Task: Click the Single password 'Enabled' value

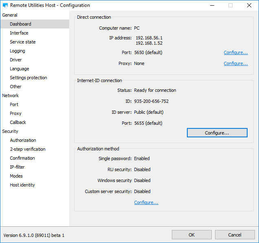Action: (142, 158)
